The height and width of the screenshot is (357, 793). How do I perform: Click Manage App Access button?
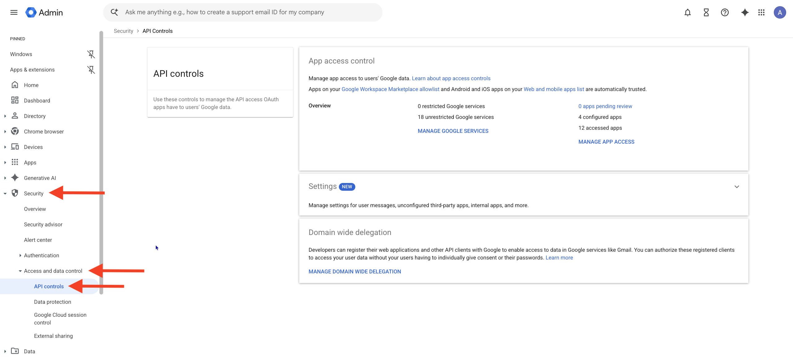pyautogui.click(x=606, y=142)
